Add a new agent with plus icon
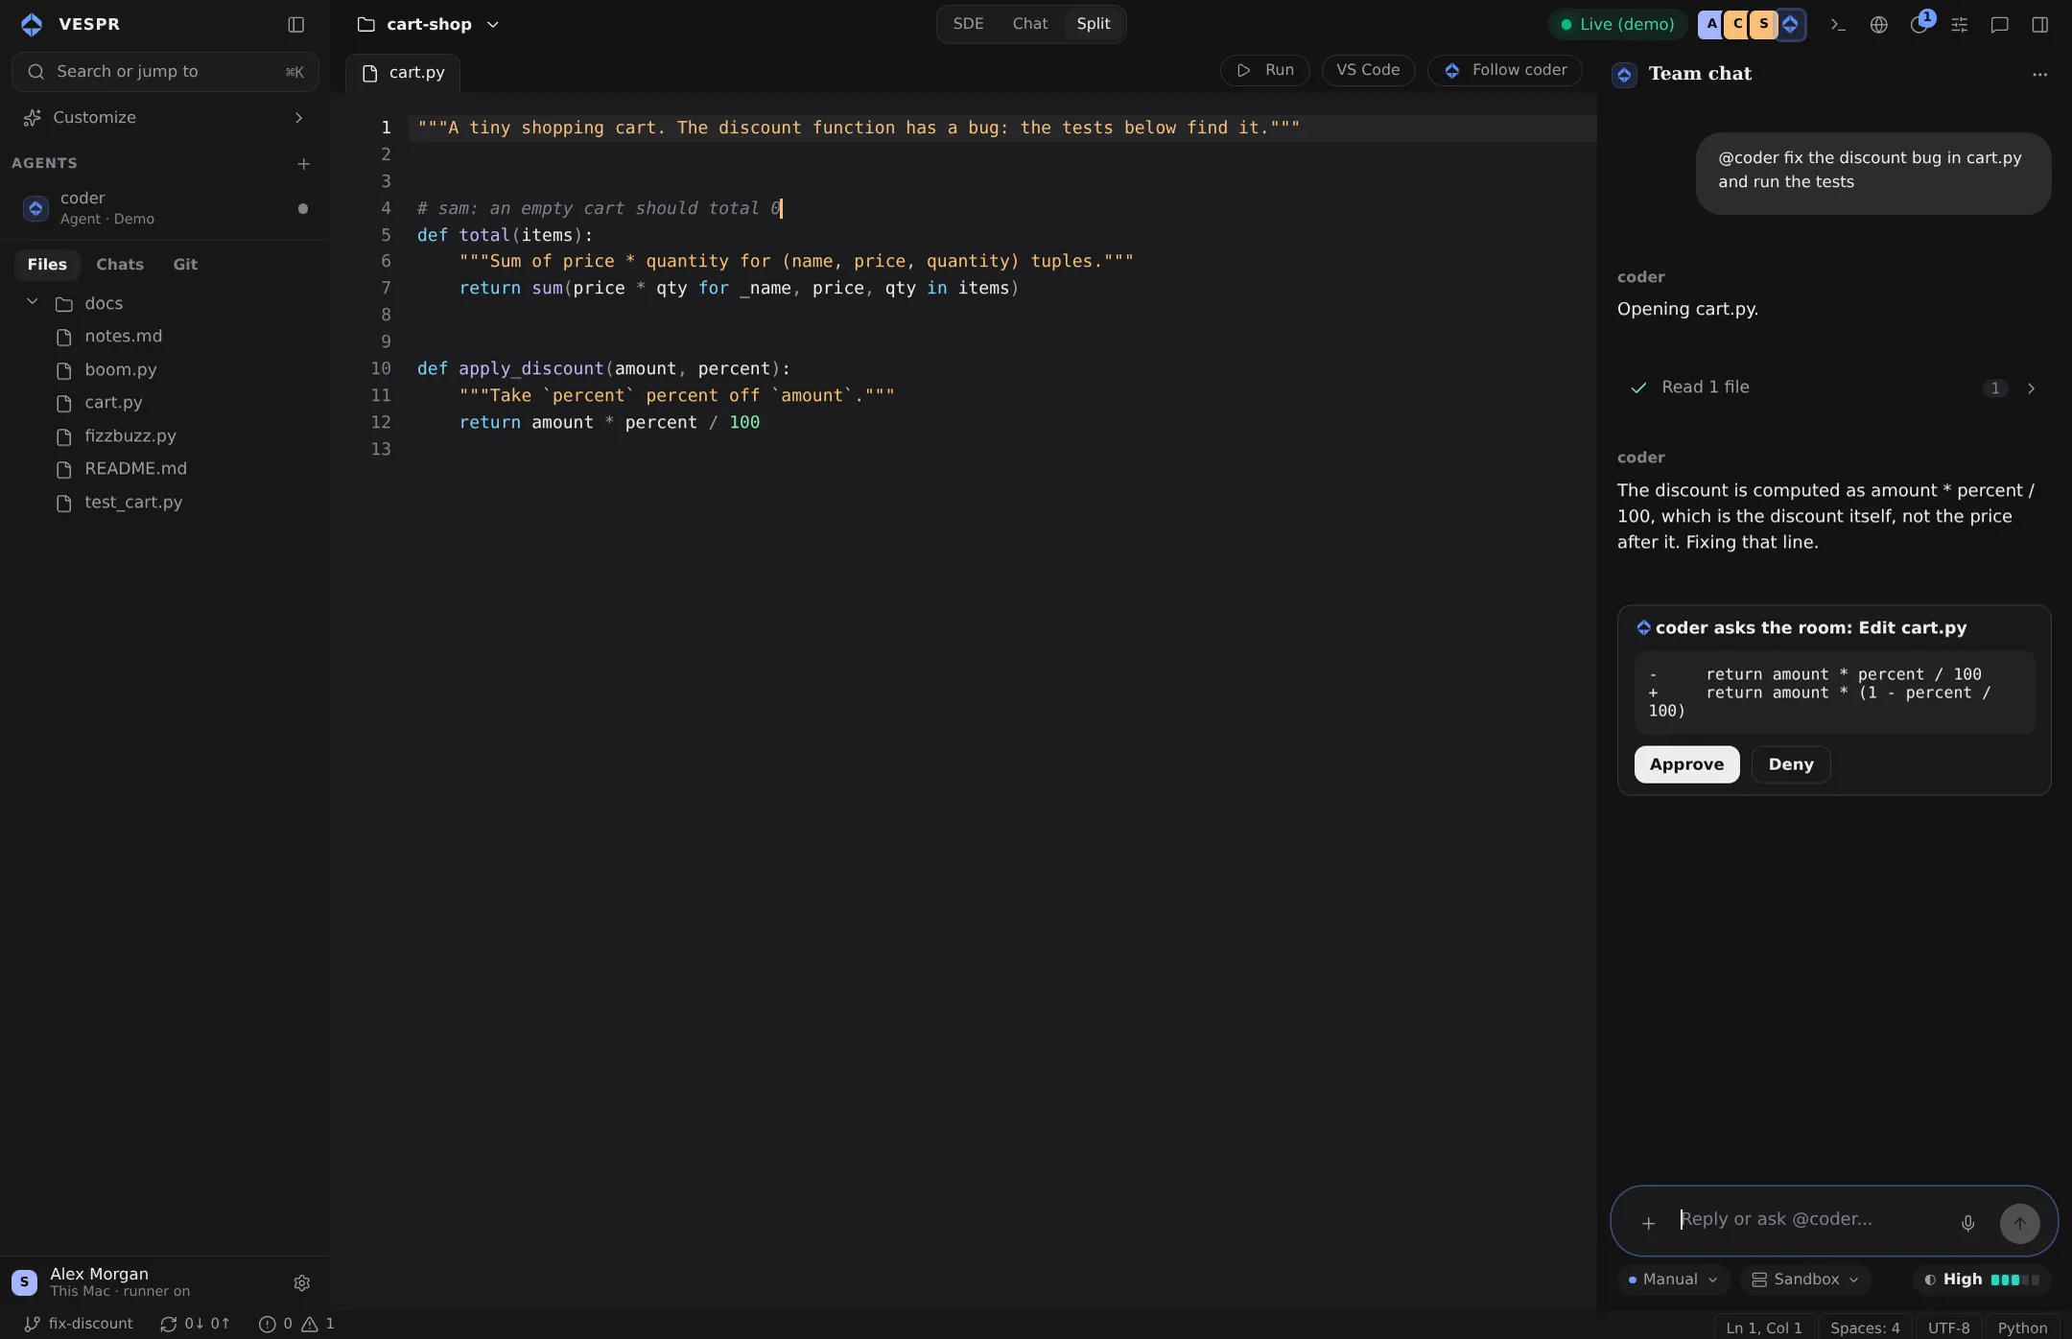The image size is (2072, 1339). [x=303, y=164]
